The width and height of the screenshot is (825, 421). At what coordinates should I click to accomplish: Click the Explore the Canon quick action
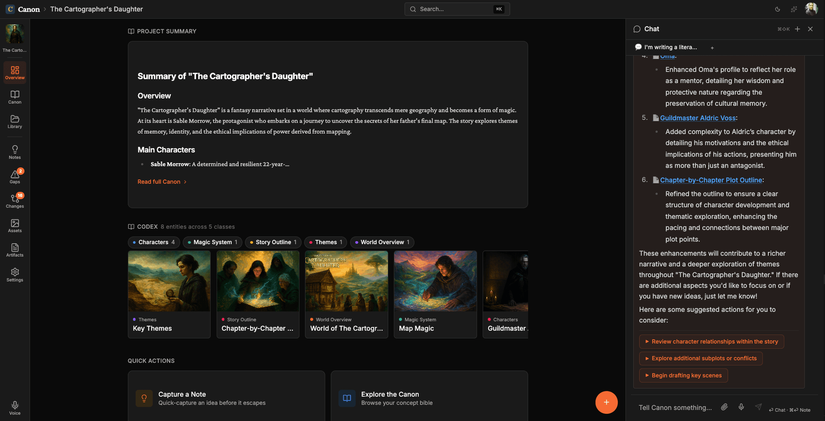pos(429,396)
